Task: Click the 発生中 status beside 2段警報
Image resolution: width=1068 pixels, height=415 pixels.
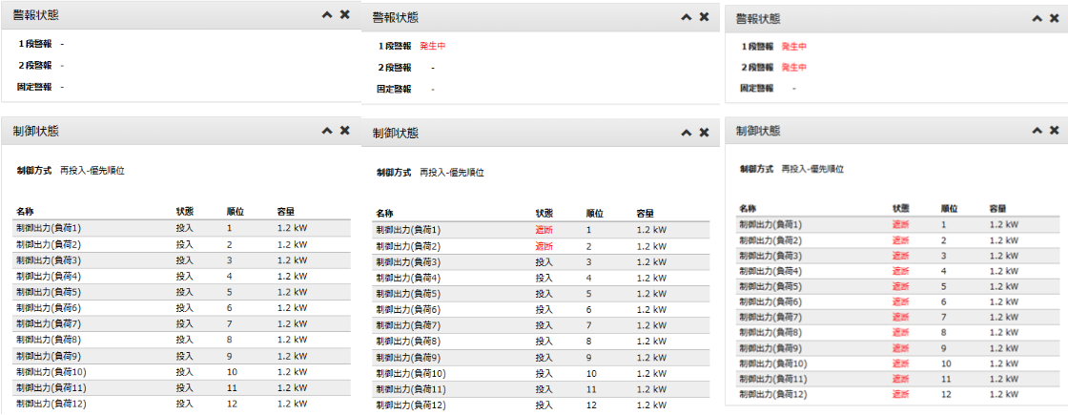Action: coord(793,68)
